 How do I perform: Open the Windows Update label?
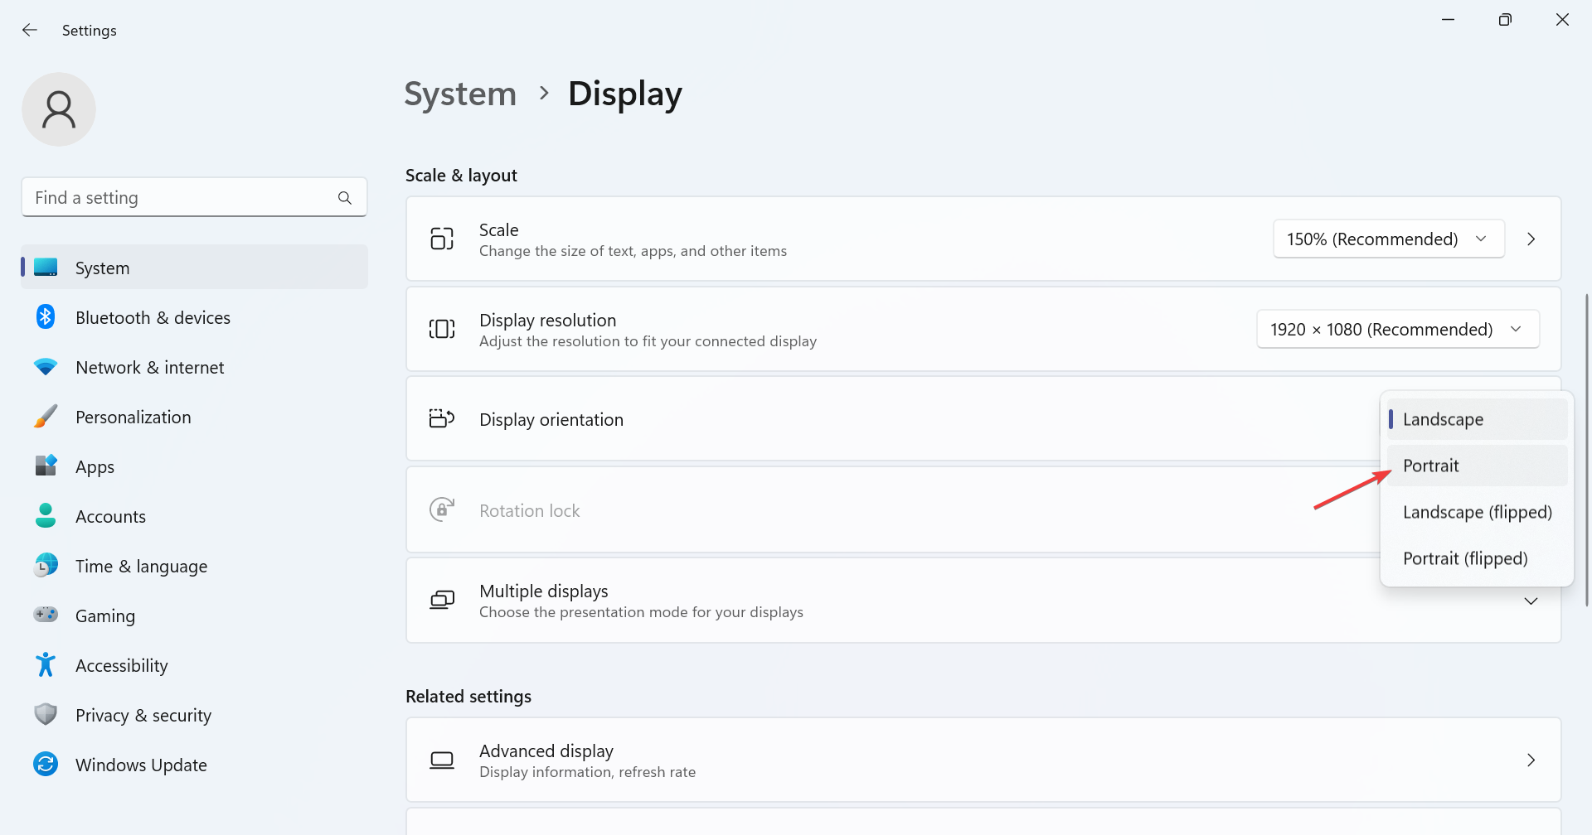point(141,765)
